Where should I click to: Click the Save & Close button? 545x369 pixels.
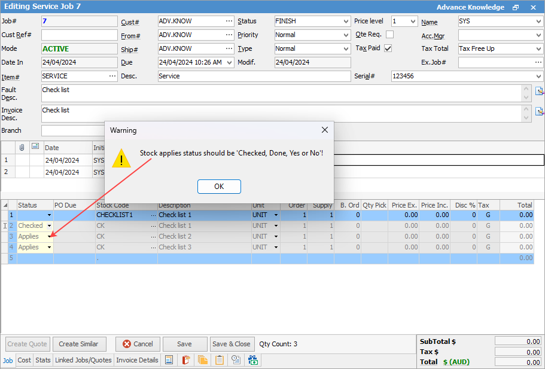(x=231, y=344)
